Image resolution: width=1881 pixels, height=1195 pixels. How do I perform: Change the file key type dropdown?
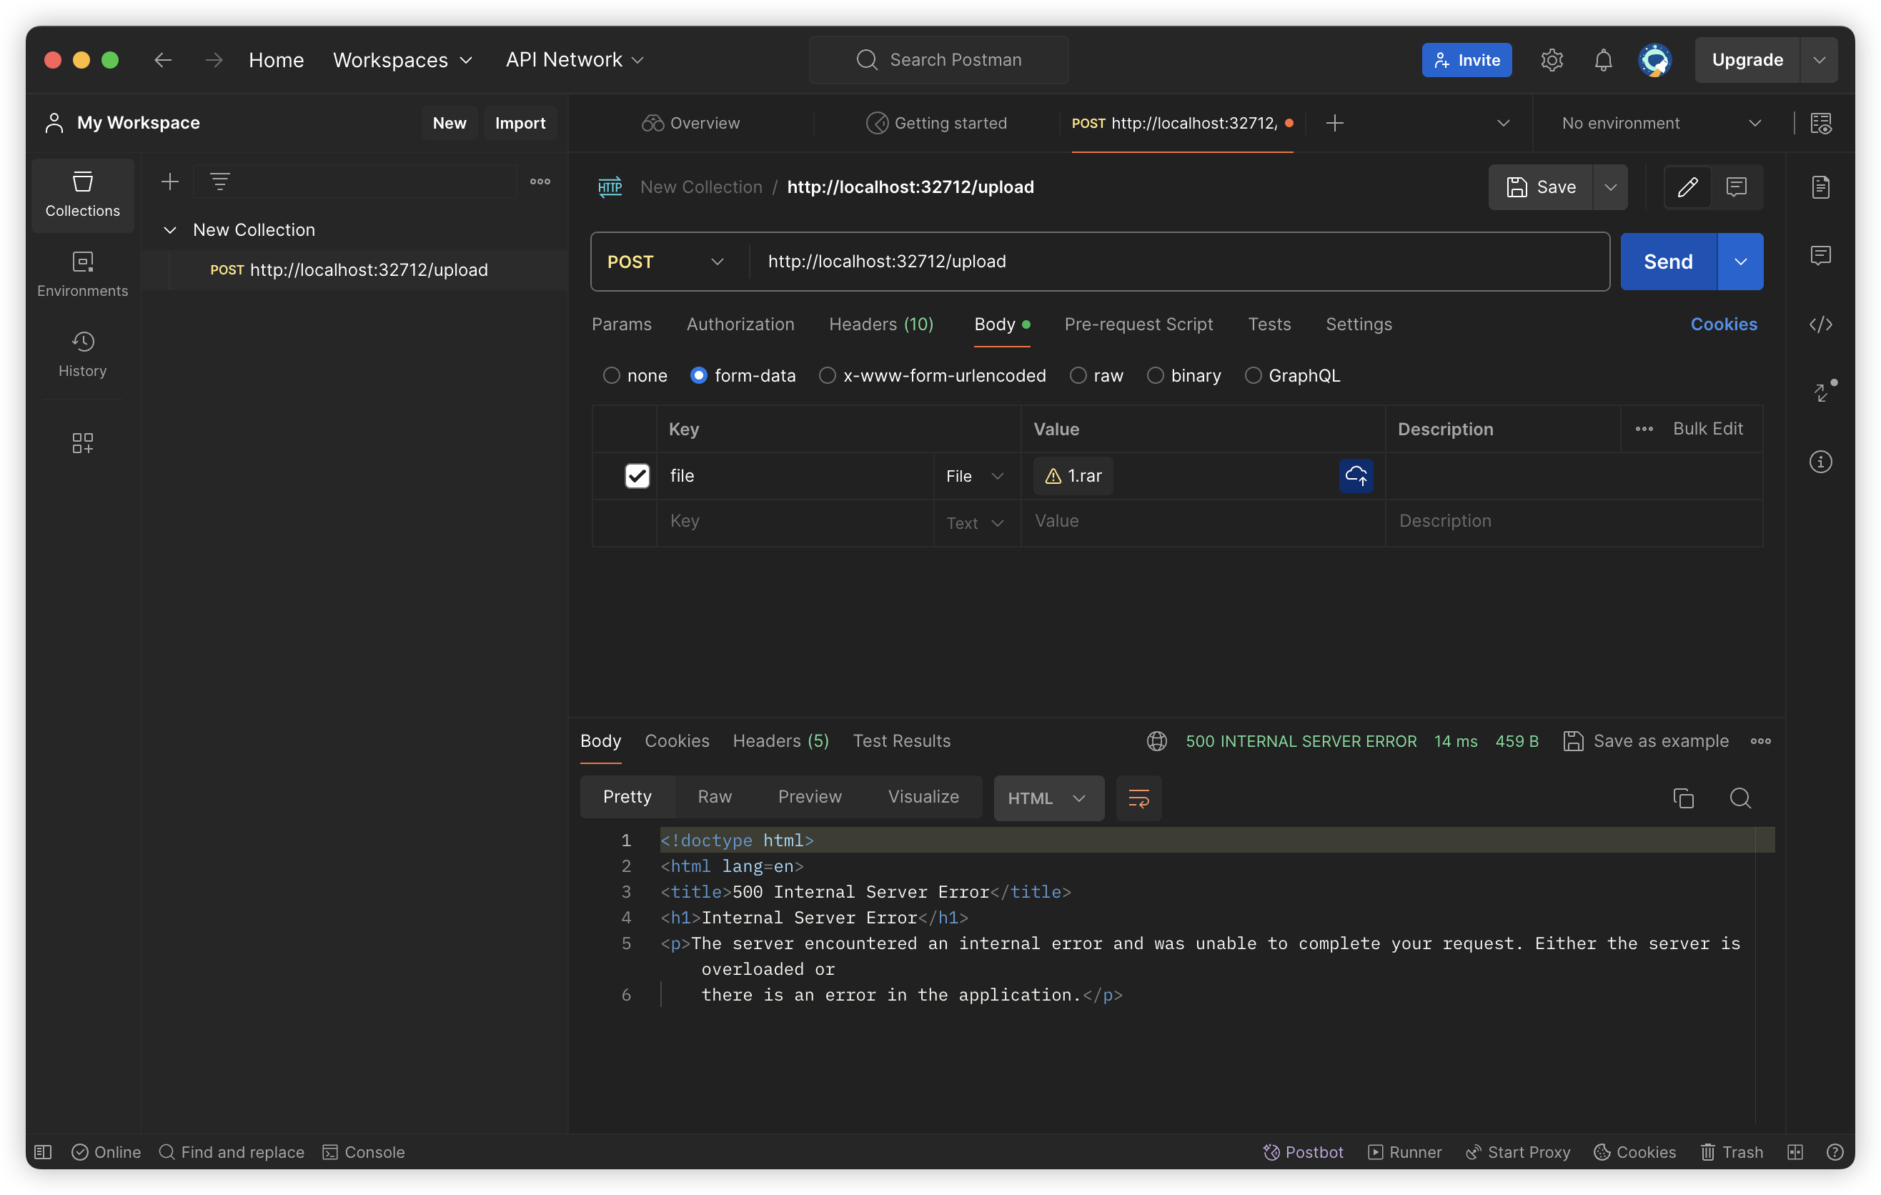[974, 476]
